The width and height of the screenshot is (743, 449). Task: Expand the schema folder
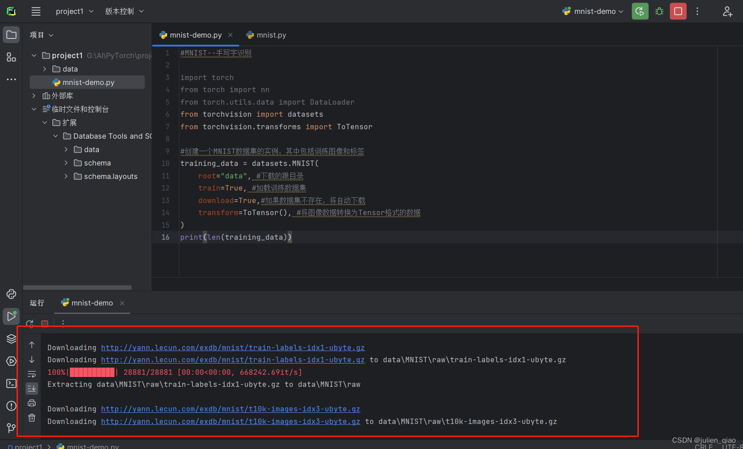[66, 163]
